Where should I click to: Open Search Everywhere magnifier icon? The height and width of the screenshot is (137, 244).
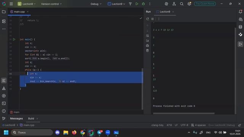[x=181, y=4]
